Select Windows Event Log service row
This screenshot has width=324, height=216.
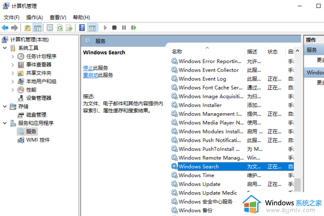point(232,79)
